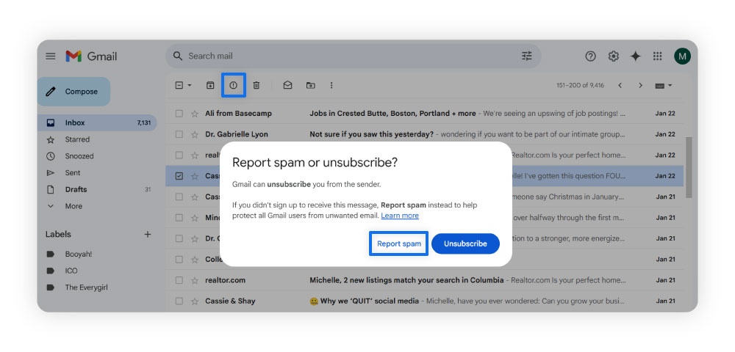Star the Jan 22 selected email row

click(x=195, y=176)
